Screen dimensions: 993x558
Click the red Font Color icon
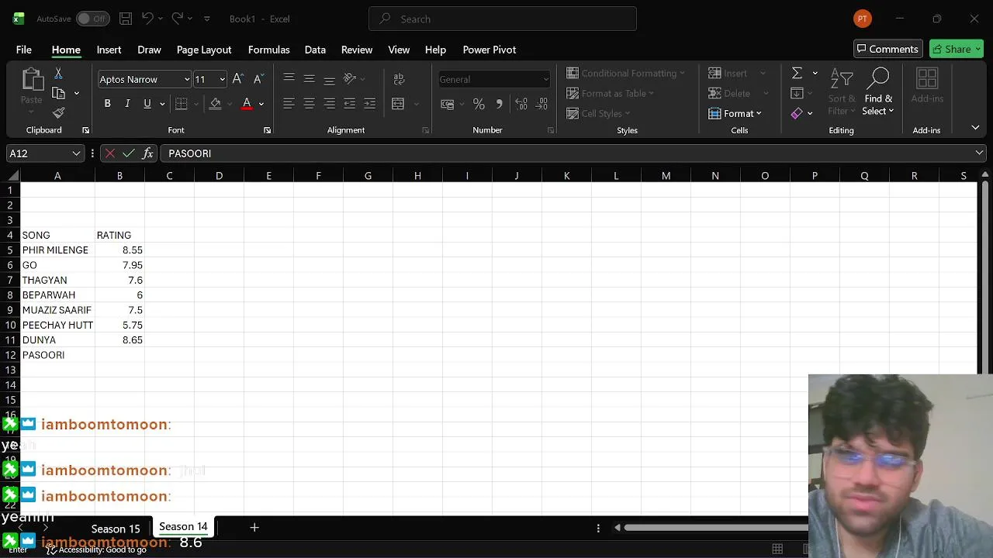[x=247, y=104]
